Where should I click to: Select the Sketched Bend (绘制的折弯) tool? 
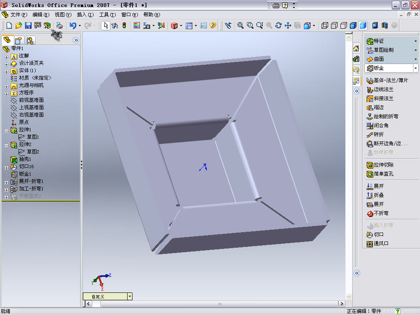point(382,116)
